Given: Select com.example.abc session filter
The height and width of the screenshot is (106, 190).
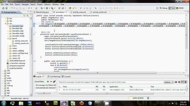Looking at the screenshot, I should coord(45,88).
